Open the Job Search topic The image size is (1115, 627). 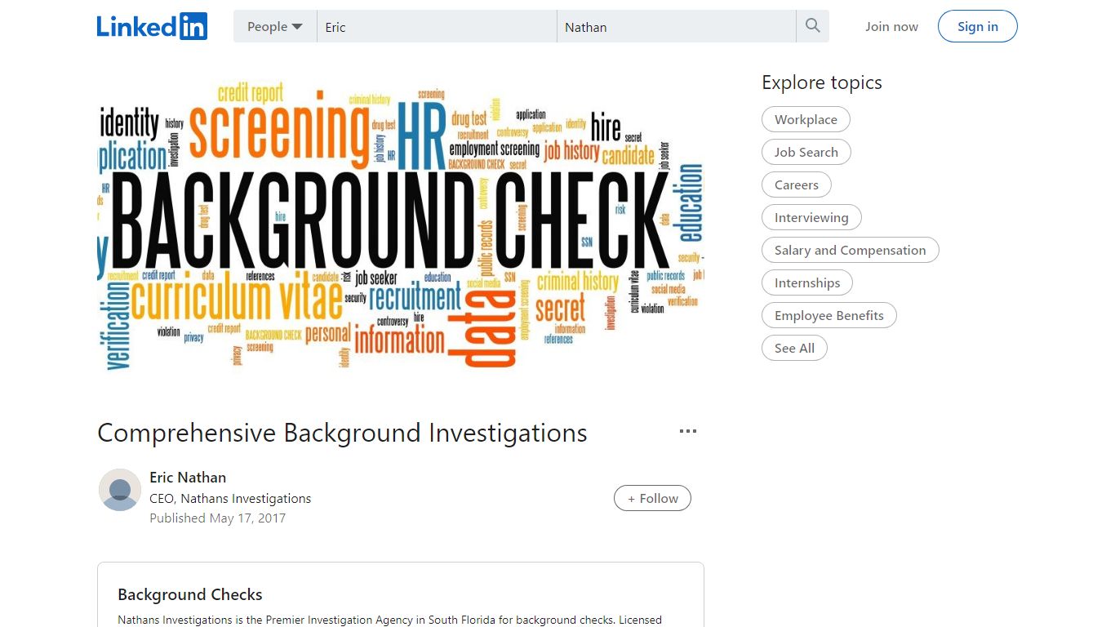pos(806,152)
